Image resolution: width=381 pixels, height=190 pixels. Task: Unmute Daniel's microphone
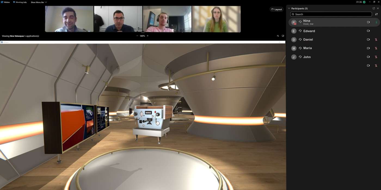click(377, 39)
